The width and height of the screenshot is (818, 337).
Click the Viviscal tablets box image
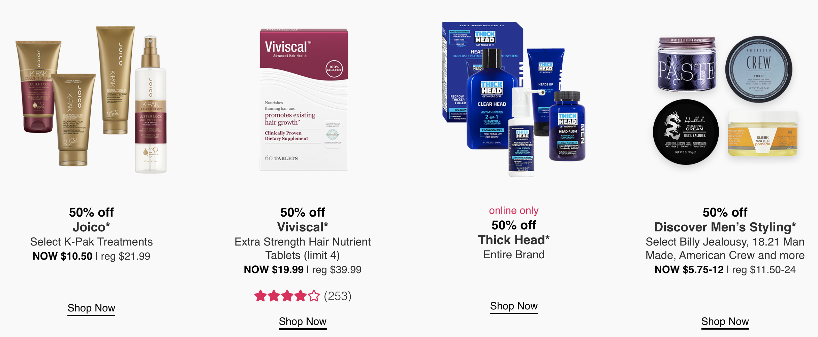pos(304,100)
